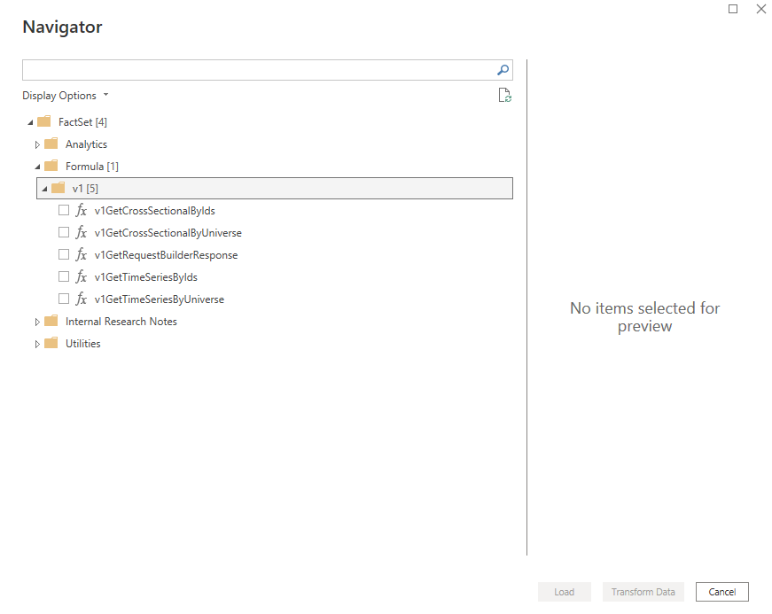Screen dimensions: 772x614
Task: Click the v1 folder icon
Action: pyautogui.click(x=58, y=188)
